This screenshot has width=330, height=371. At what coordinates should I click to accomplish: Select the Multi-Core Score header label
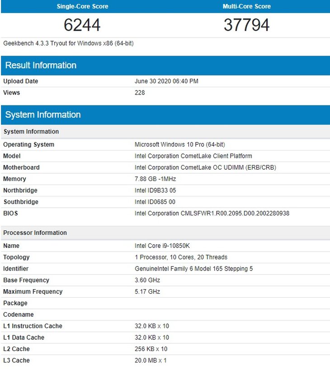(247, 6)
